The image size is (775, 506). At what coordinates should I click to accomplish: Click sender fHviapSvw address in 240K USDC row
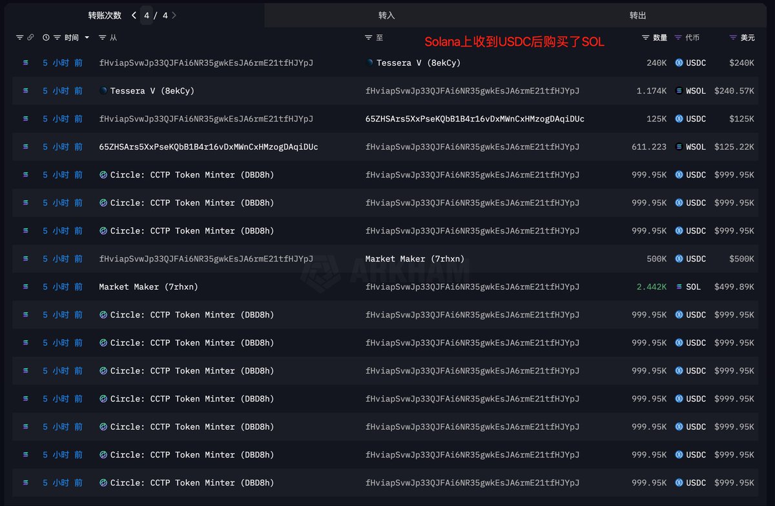click(x=206, y=63)
